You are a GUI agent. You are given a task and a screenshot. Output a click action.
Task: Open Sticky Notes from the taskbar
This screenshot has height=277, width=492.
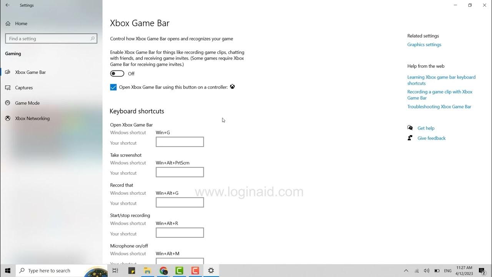(x=131, y=271)
